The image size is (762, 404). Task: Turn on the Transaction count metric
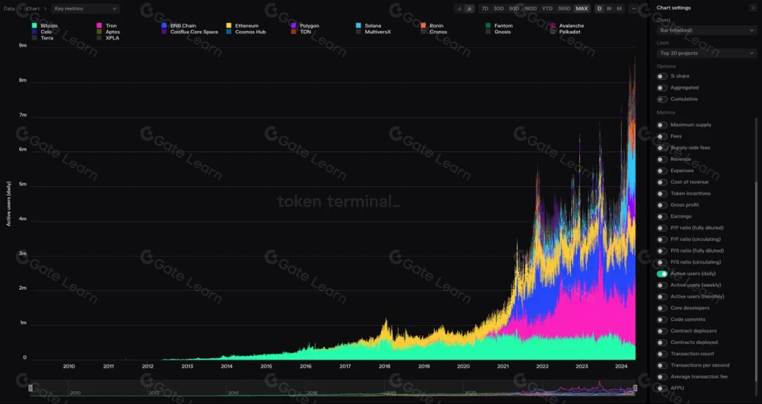[662, 354]
